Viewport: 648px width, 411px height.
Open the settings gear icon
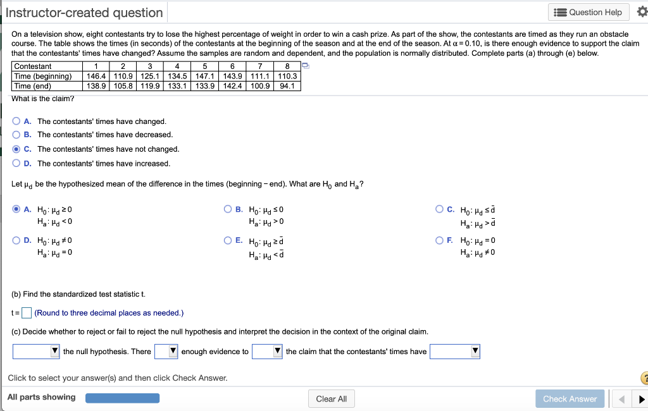641,11
